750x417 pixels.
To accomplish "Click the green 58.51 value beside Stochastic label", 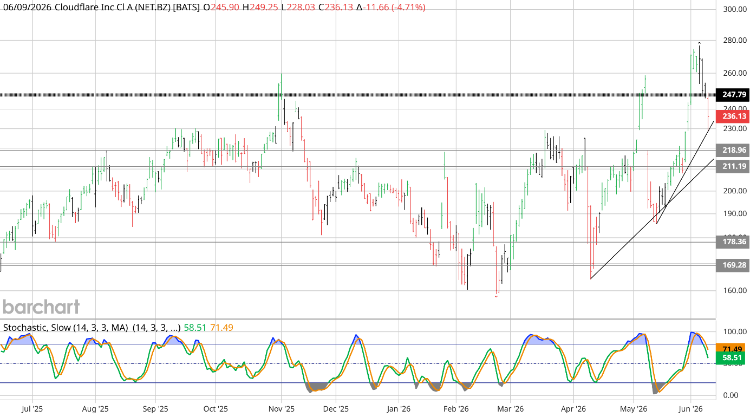I will [194, 328].
